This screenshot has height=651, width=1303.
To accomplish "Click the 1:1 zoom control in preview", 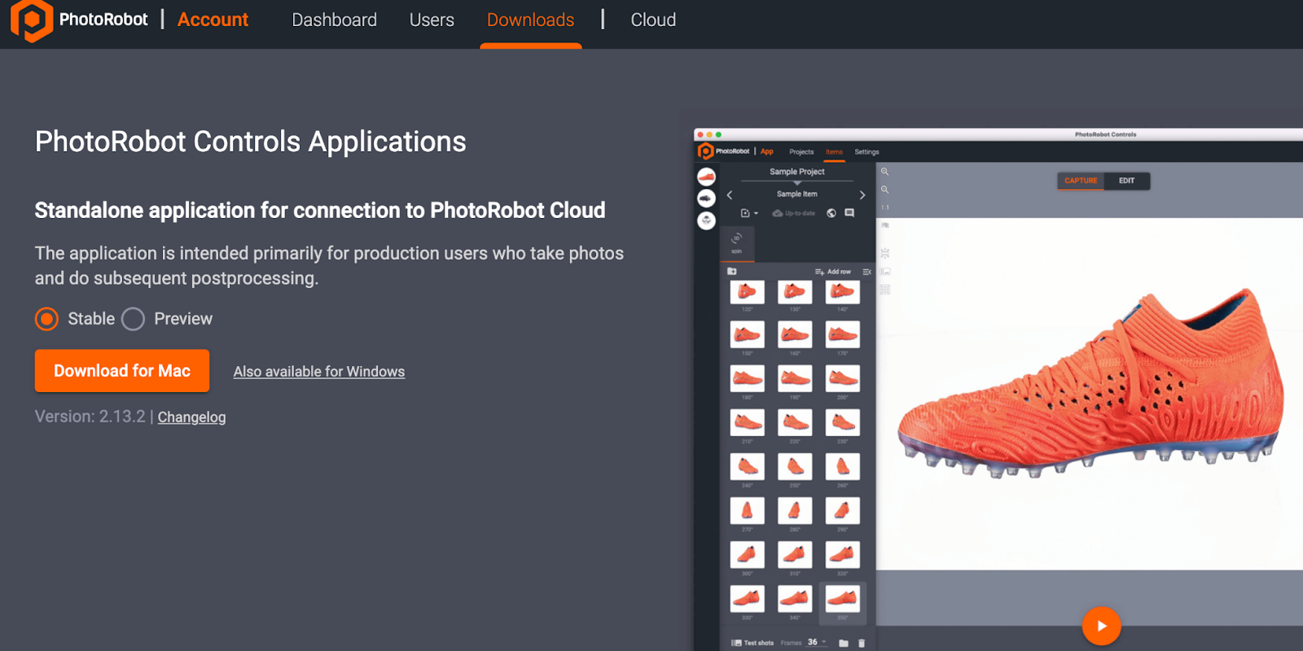I will click(x=884, y=208).
